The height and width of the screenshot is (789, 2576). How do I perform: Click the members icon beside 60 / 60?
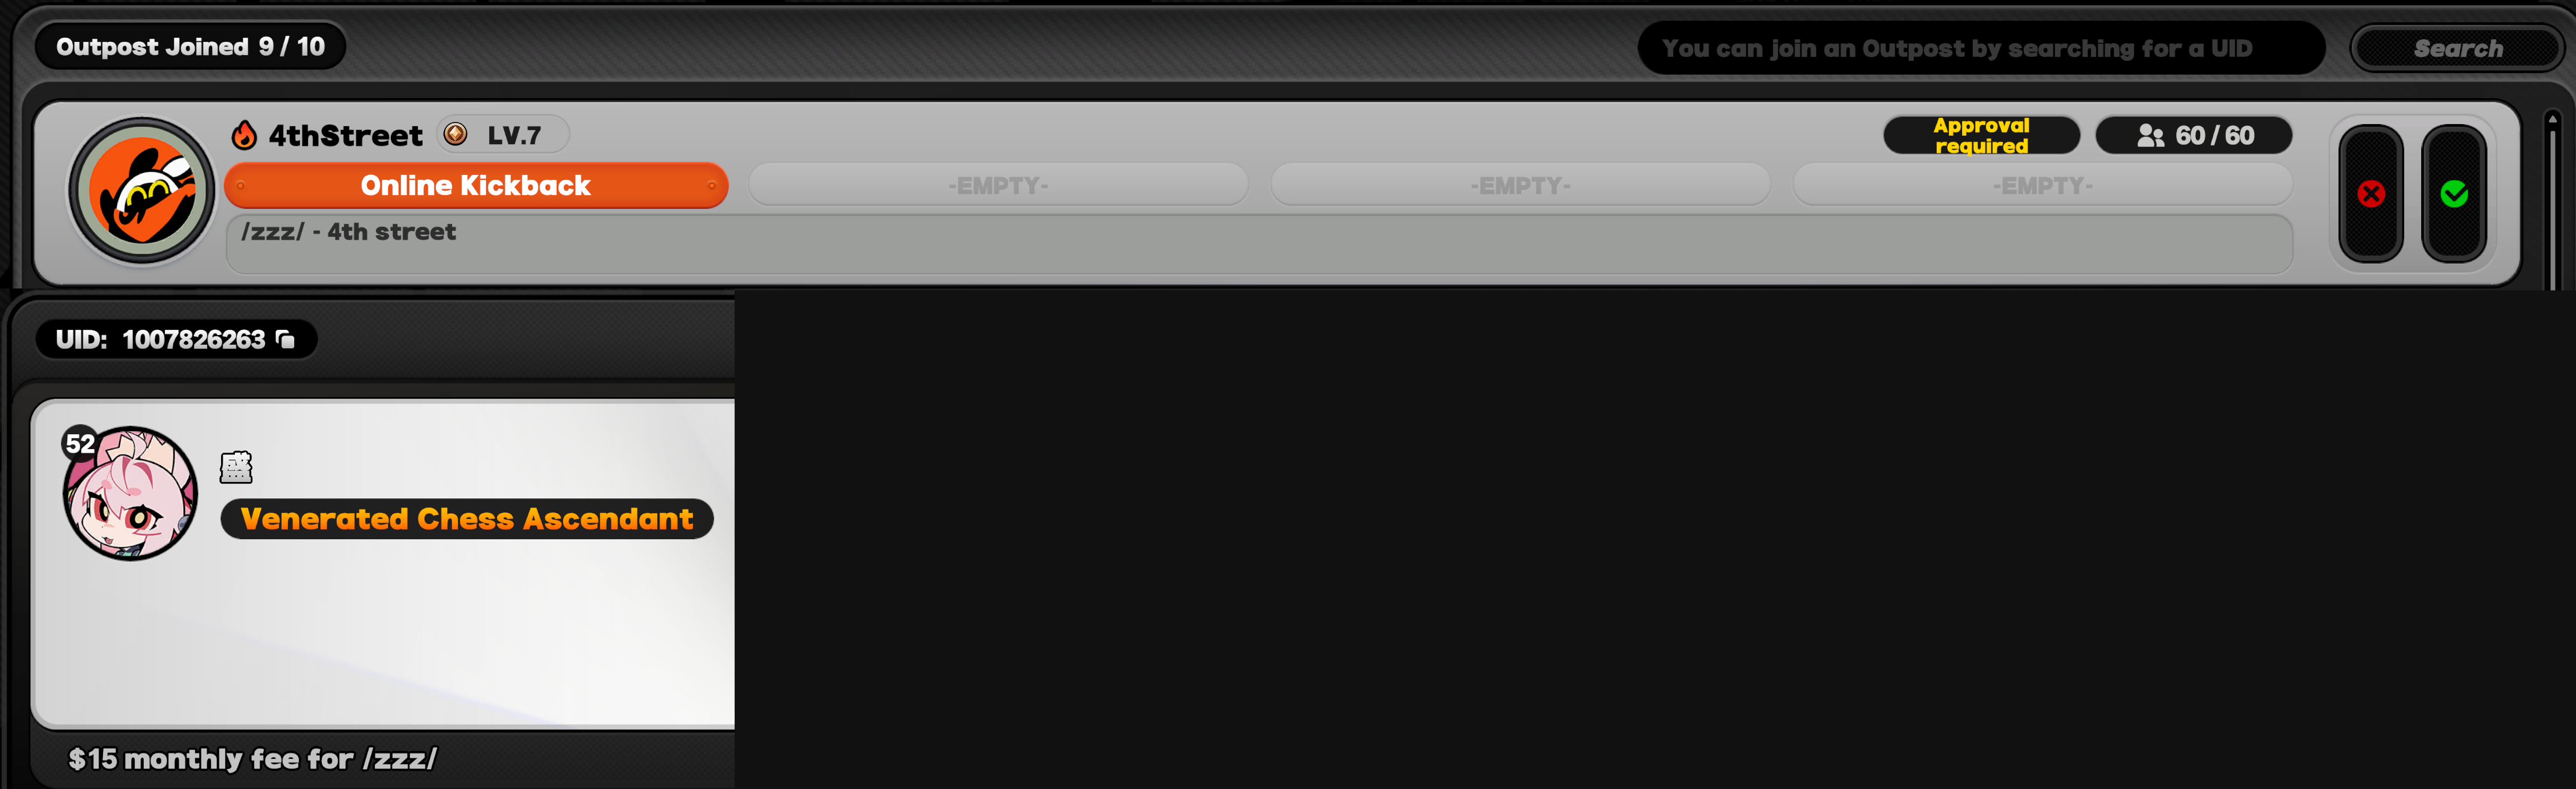(2150, 136)
